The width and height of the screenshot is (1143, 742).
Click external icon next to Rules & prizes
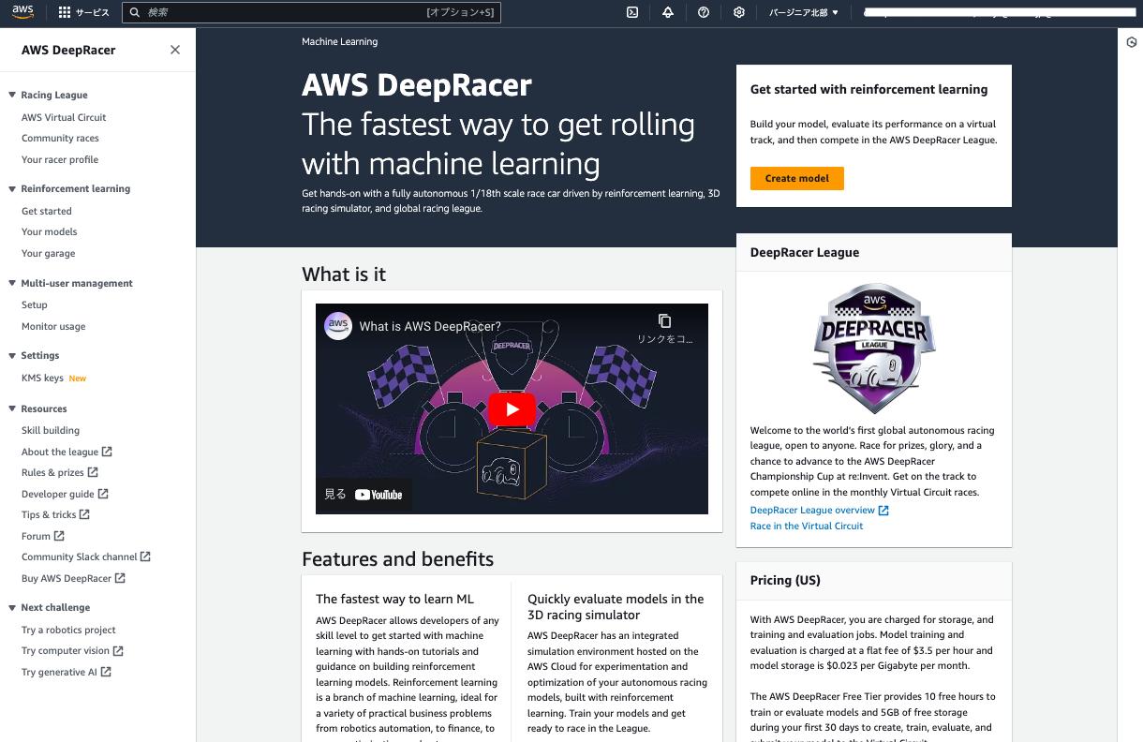[x=93, y=472]
